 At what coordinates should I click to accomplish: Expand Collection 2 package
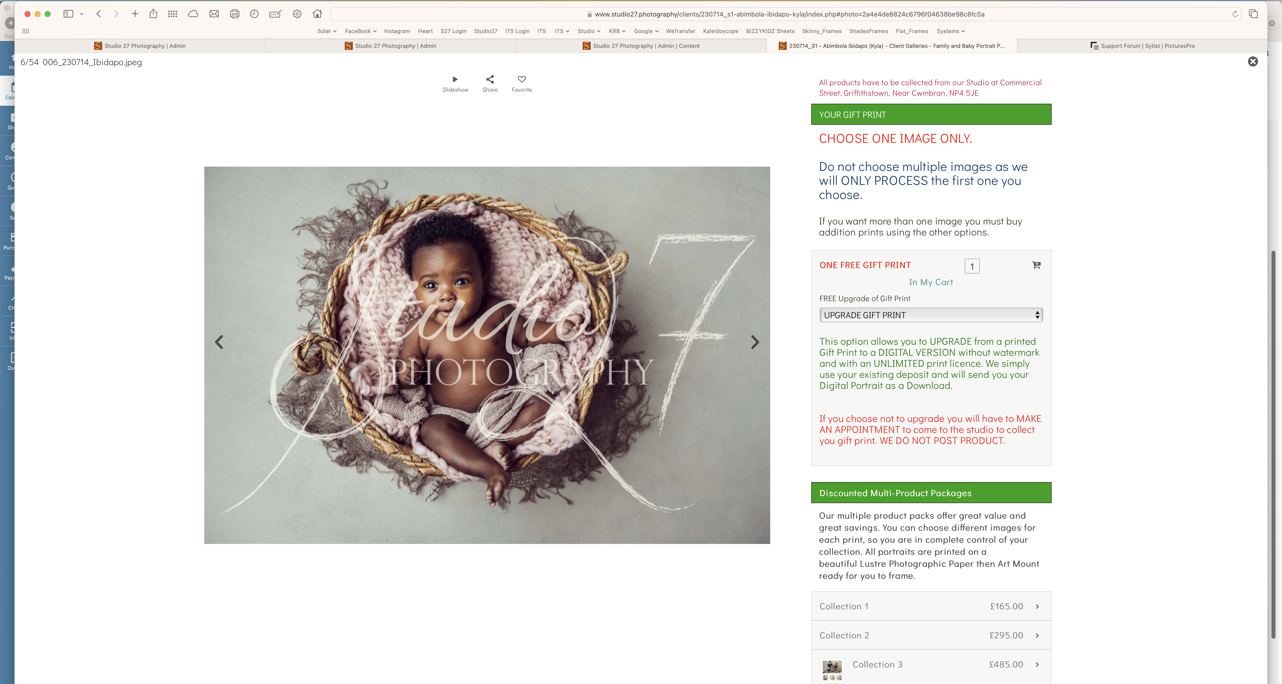pos(931,635)
